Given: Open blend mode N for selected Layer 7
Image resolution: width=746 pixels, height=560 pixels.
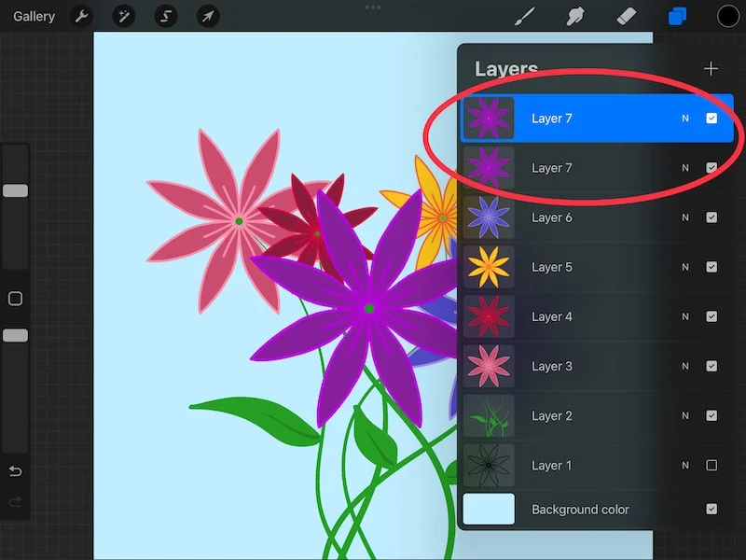Looking at the screenshot, I should (x=685, y=119).
